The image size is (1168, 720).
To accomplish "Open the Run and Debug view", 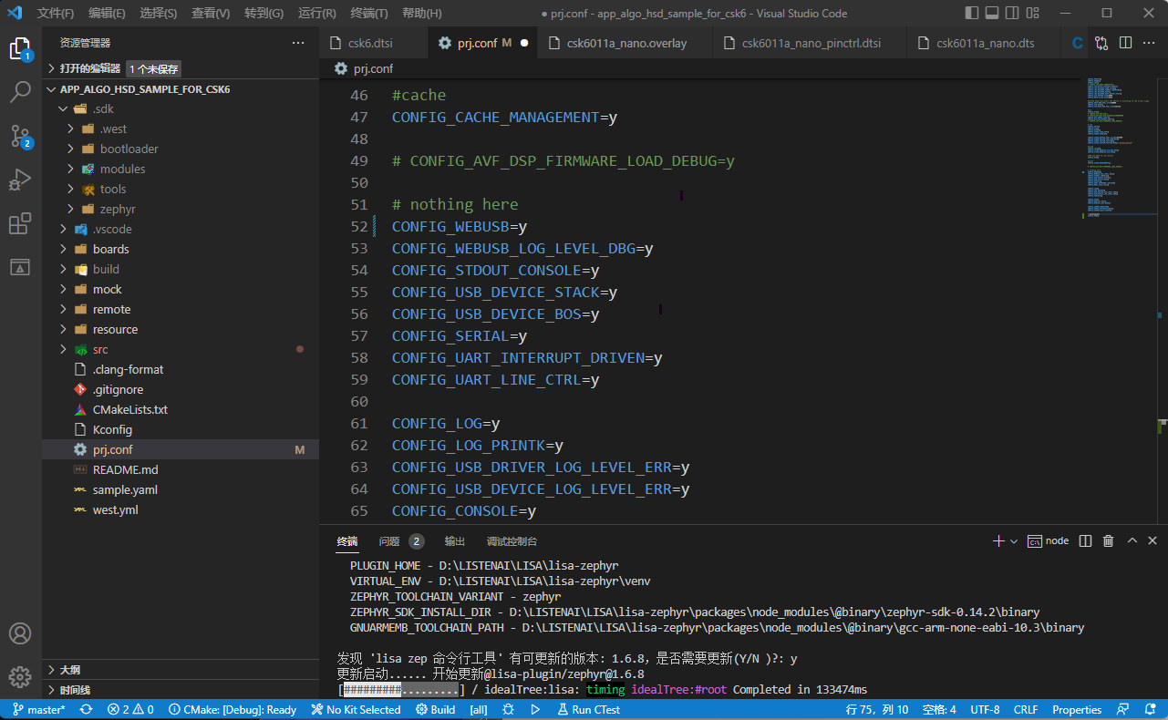I will (x=20, y=180).
